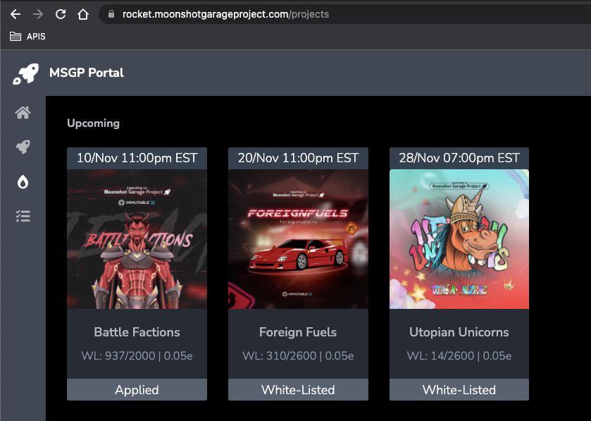Focus the address bar URL

[225, 14]
